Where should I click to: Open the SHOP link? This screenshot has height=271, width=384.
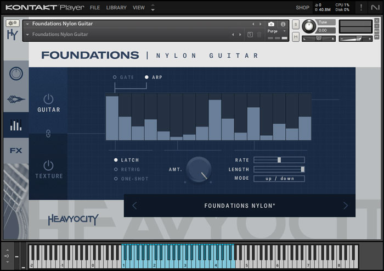coord(302,8)
